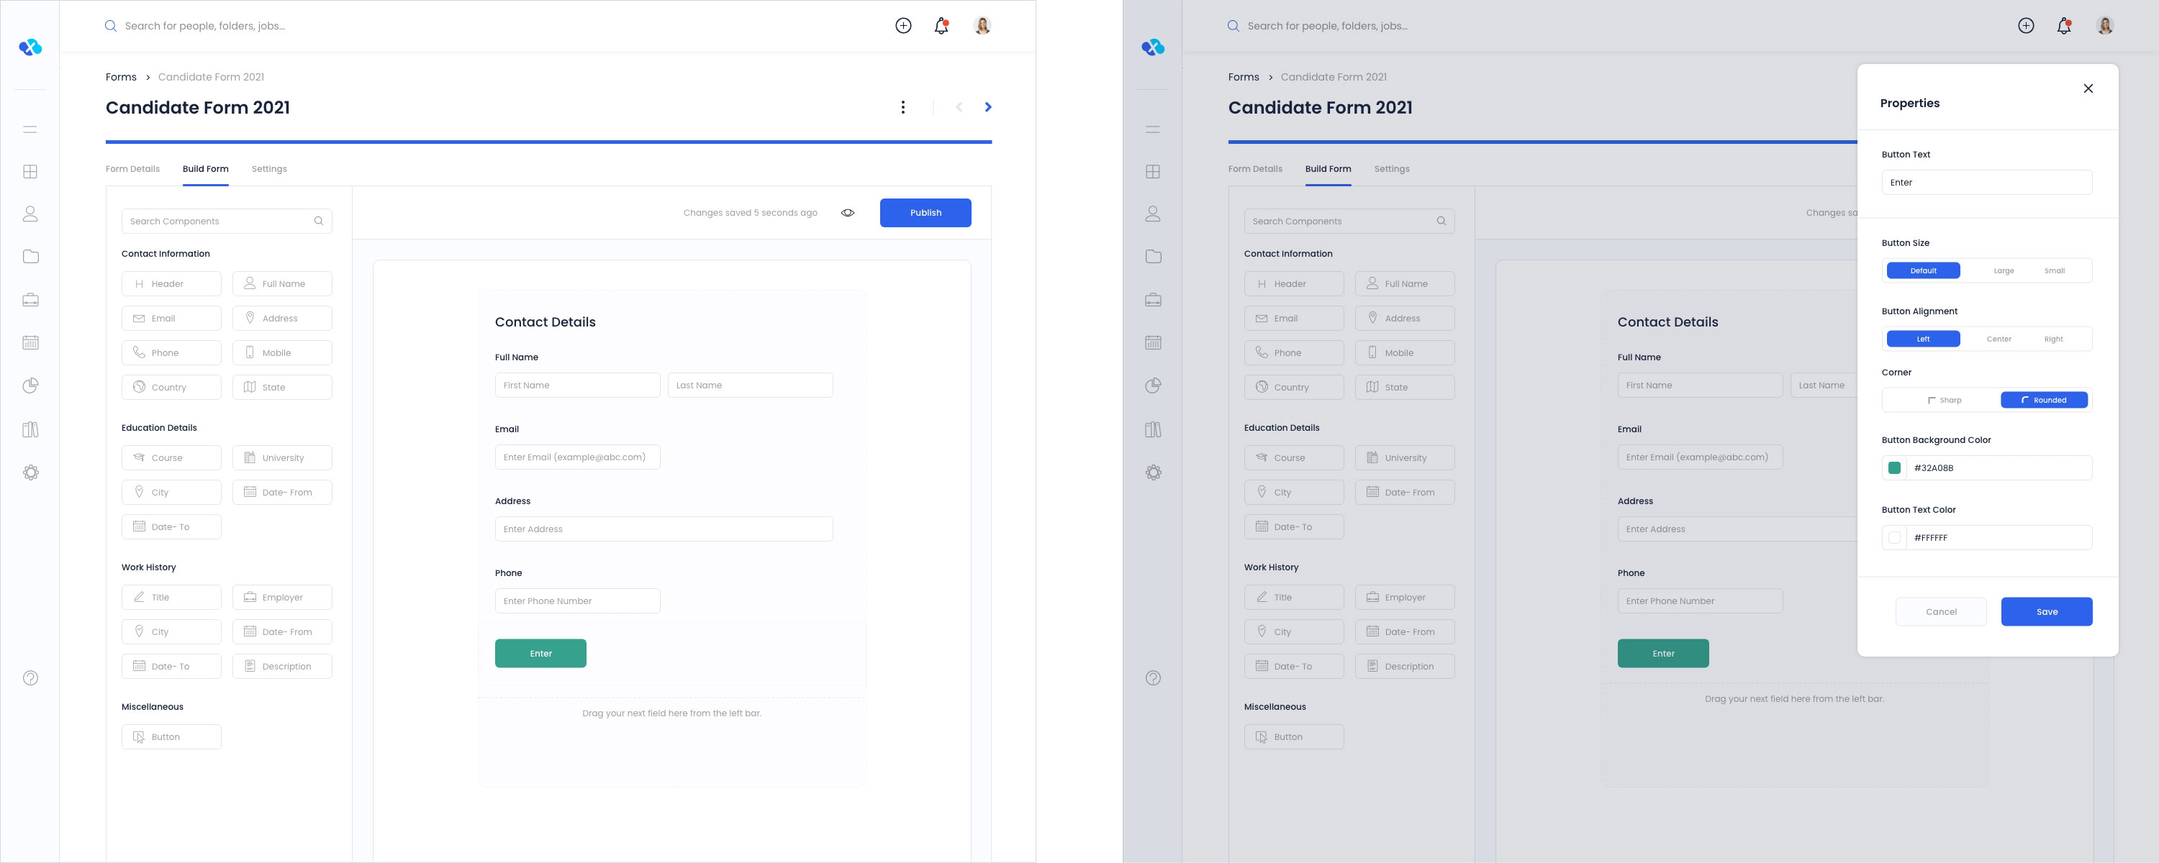Select Large button size option
This screenshot has height=863, width=2159.
[x=2003, y=270]
